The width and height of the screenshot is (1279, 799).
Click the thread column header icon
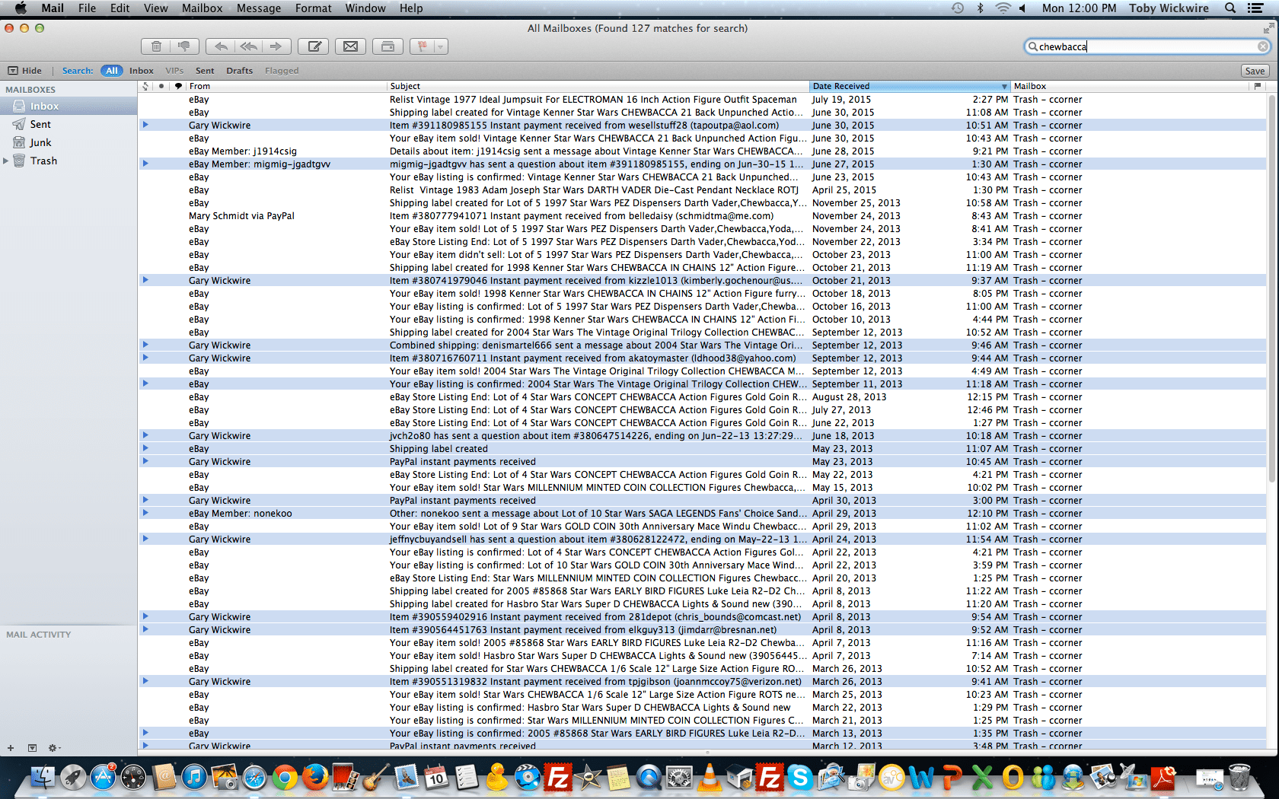click(145, 86)
